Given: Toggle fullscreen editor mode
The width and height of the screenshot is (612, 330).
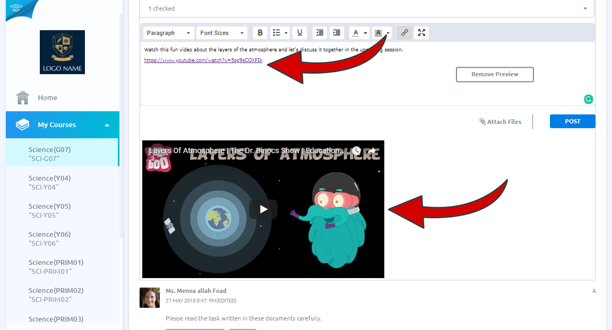Looking at the screenshot, I should [421, 33].
